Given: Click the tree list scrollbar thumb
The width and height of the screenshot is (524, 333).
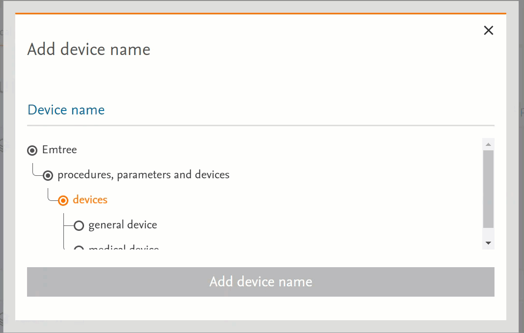Looking at the screenshot, I should [x=488, y=189].
